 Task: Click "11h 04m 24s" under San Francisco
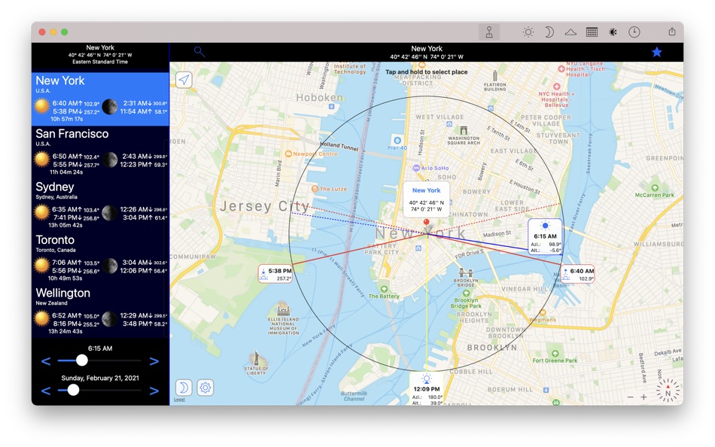(x=66, y=172)
